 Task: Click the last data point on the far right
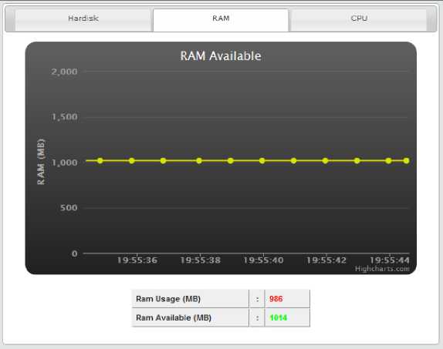coord(406,160)
